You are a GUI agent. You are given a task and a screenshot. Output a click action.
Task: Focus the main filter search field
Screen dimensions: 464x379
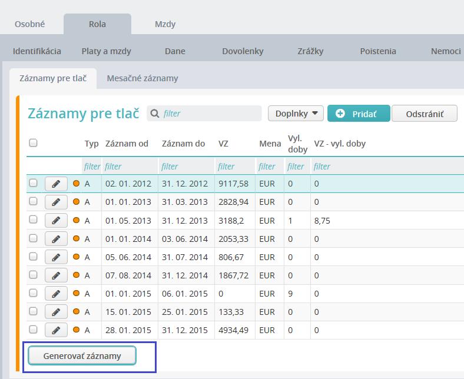click(204, 114)
